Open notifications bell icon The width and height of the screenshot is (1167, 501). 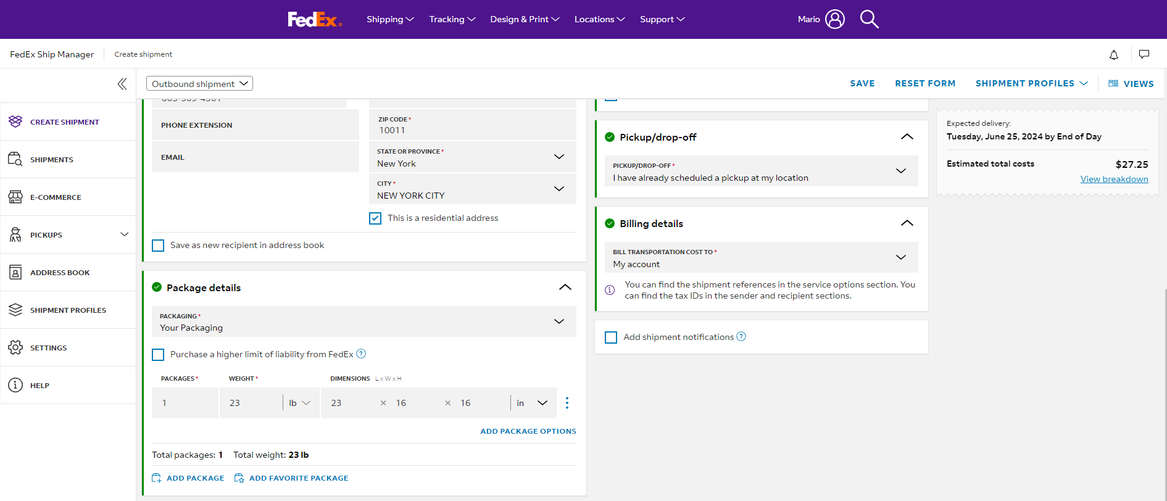1114,55
